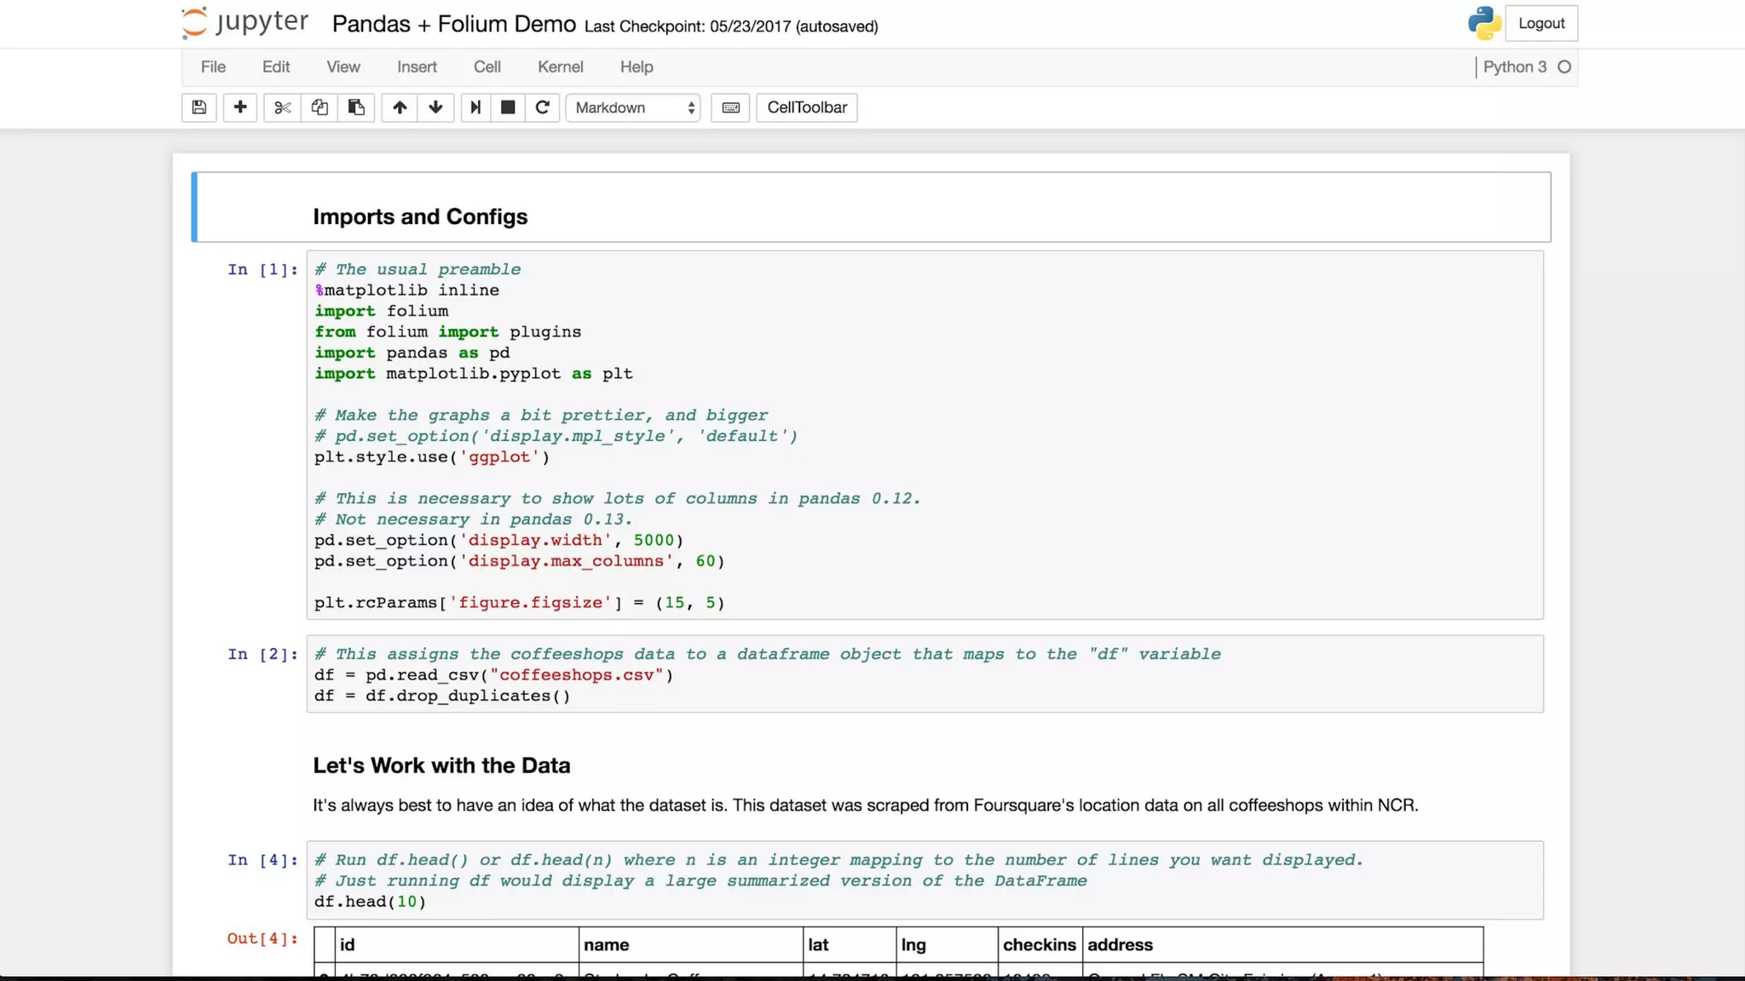Click the Logout button
Viewport: 1745px width, 981px height.
click(x=1541, y=24)
